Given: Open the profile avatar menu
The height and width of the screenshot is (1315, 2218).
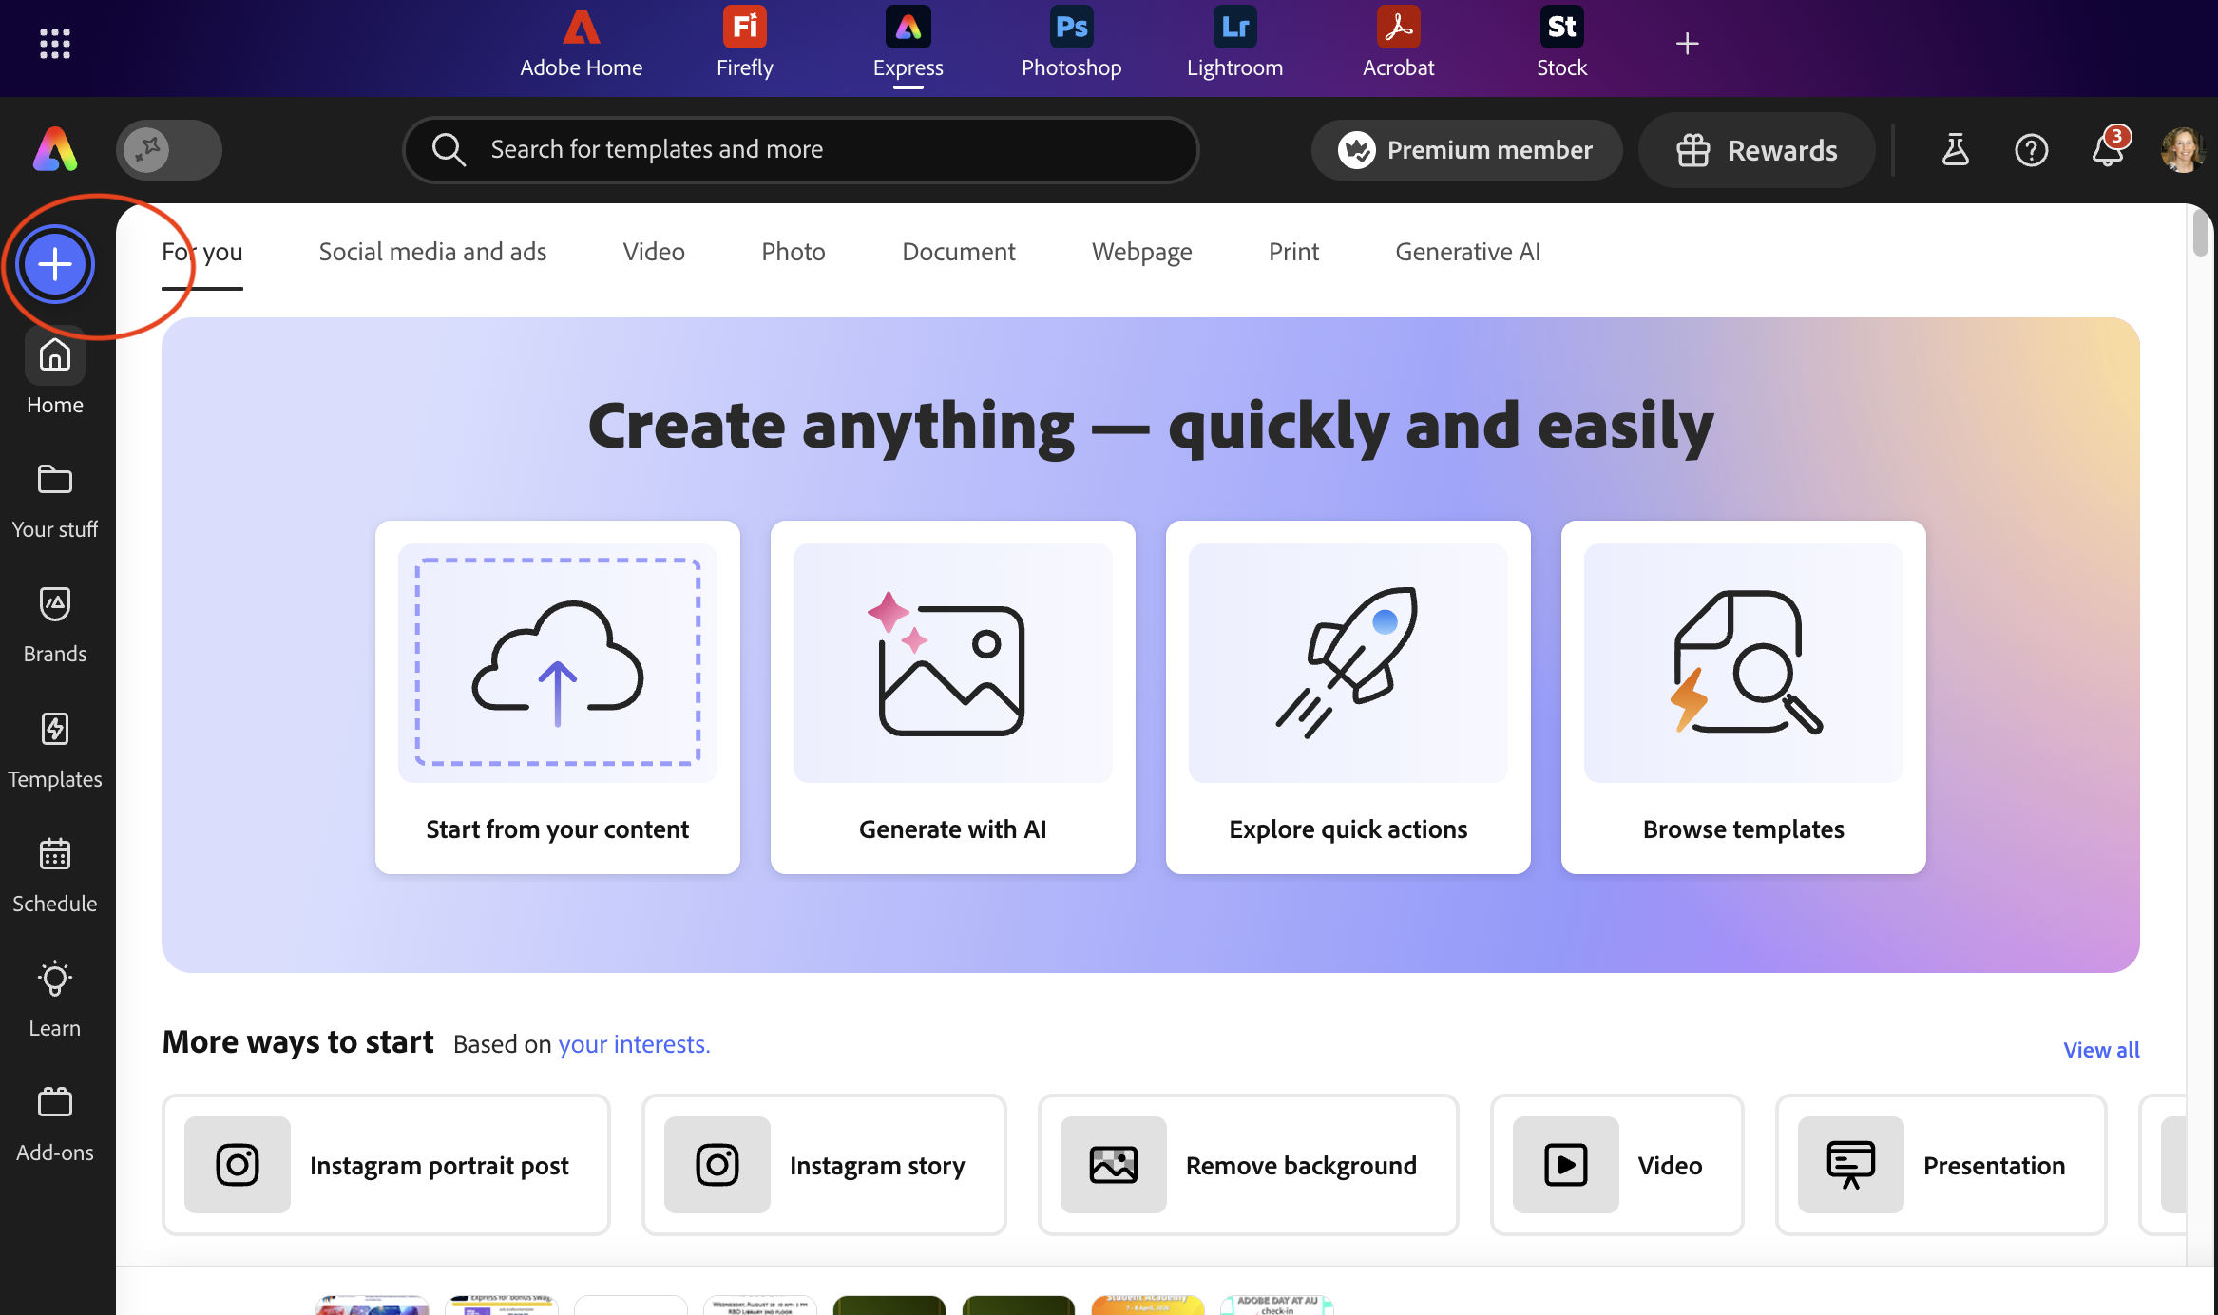Looking at the screenshot, I should 2183,149.
